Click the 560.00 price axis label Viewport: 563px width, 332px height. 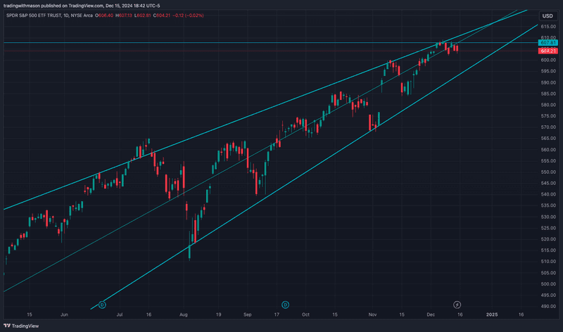548,150
